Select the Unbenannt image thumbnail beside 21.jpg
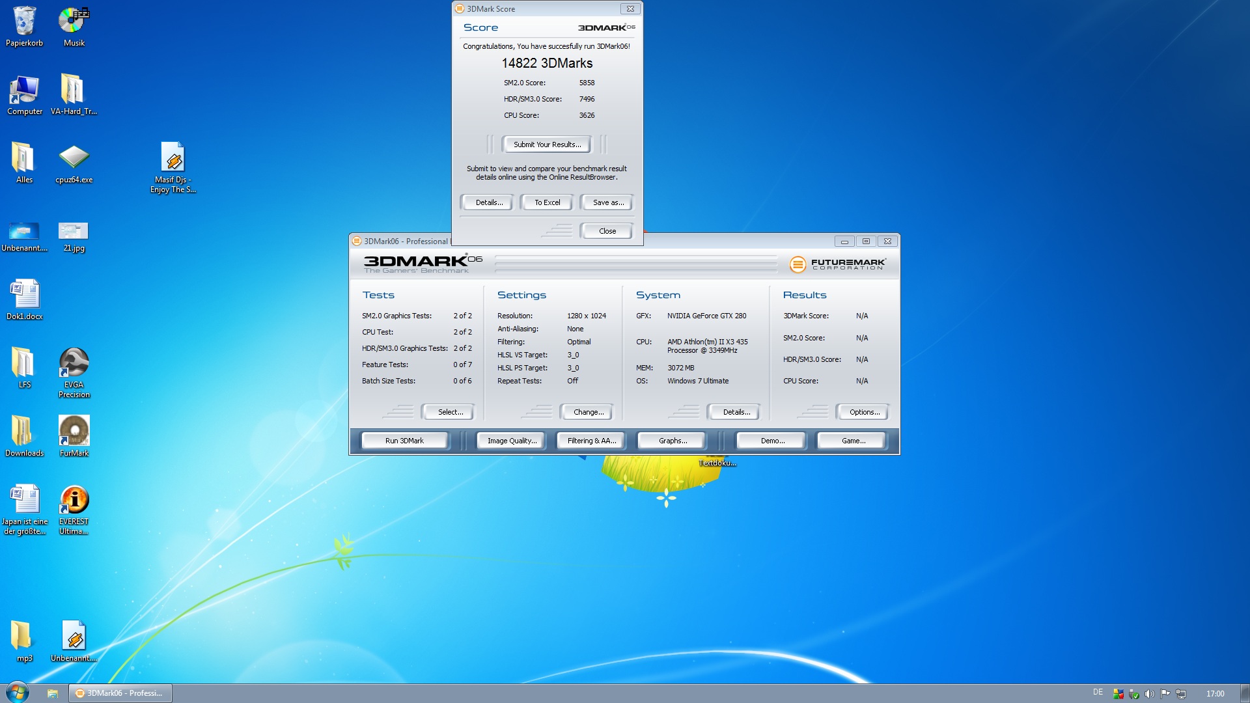This screenshot has height=703, width=1250. pos(24,236)
